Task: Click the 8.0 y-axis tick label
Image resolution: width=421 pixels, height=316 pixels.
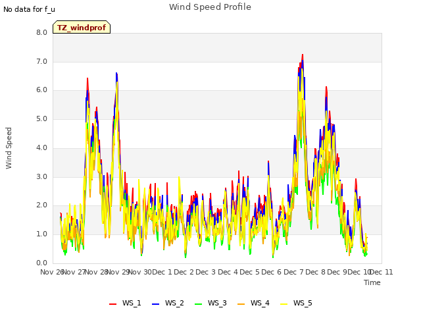Action: (41, 33)
